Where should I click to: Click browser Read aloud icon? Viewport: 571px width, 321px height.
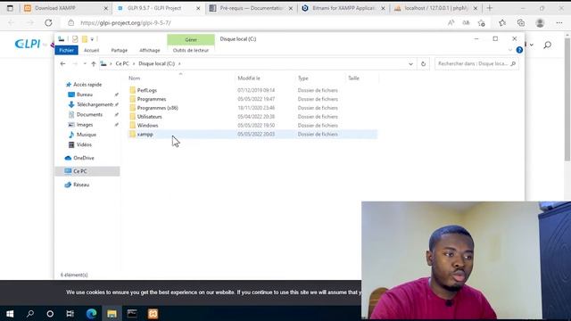tap(451, 23)
